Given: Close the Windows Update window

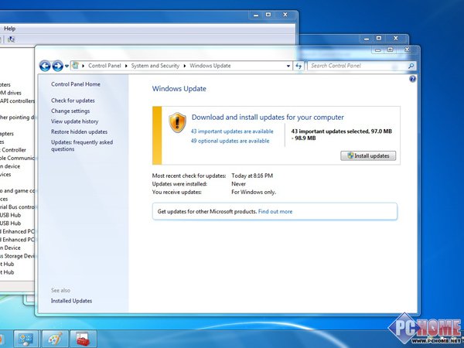Looking at the screenshot, I should (408, 49).
